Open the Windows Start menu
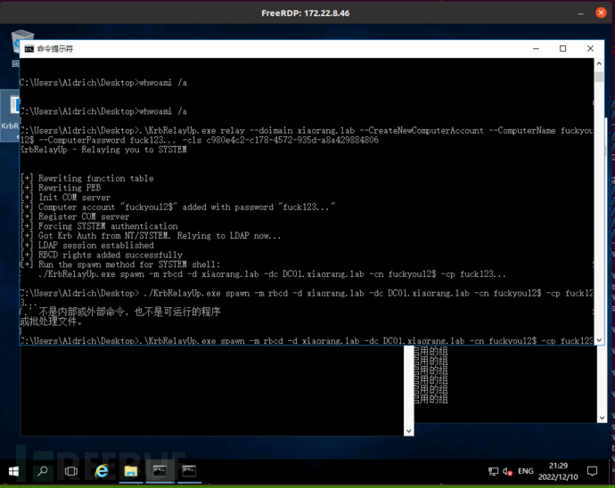615x488 pixels. tap(13, 471)
